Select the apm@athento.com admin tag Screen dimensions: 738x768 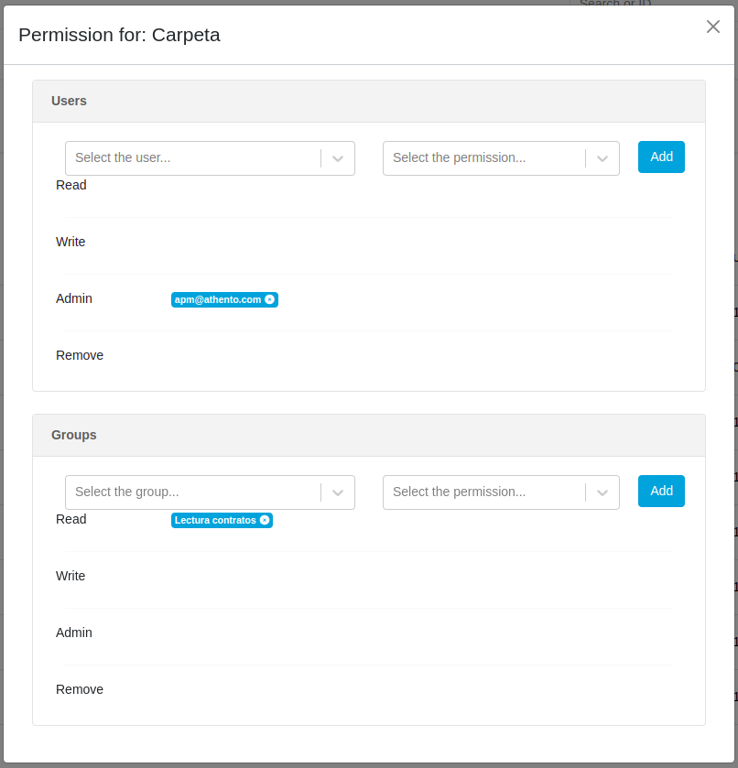pyautogui.click(x=218, y=299)
